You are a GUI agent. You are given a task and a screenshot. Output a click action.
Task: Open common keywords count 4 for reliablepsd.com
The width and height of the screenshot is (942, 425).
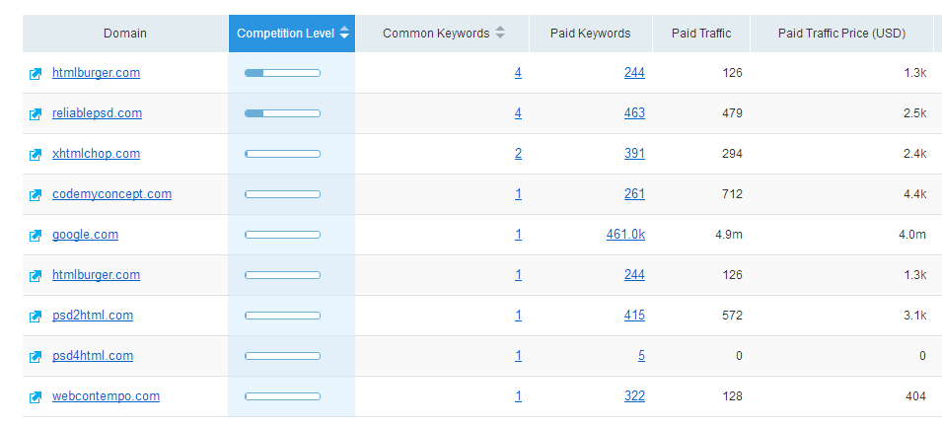(518, 112)
